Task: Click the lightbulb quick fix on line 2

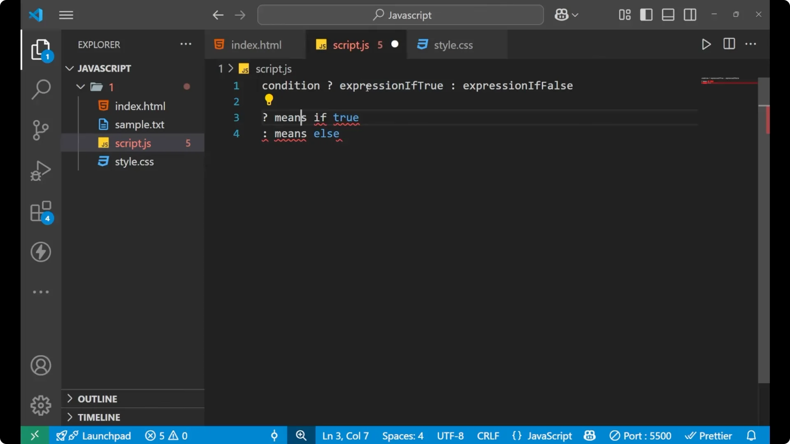Action: [269, 99]
